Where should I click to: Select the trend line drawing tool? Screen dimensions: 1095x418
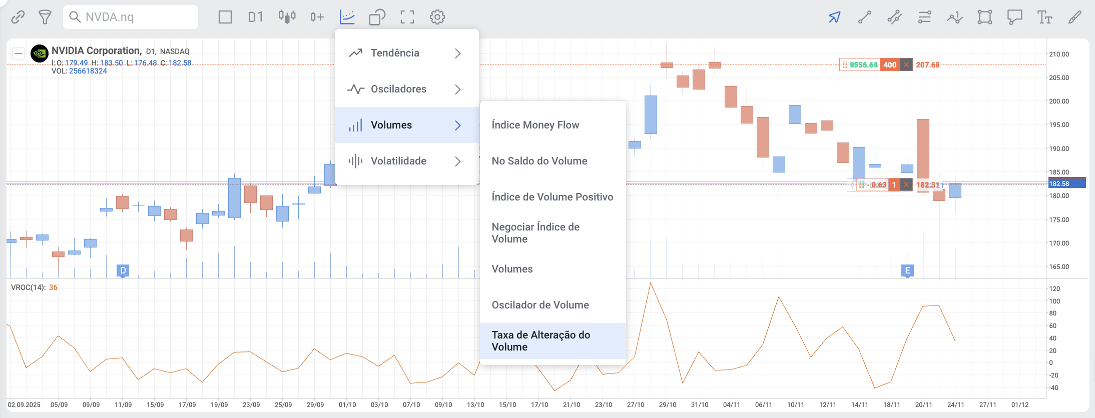point(865,17)
